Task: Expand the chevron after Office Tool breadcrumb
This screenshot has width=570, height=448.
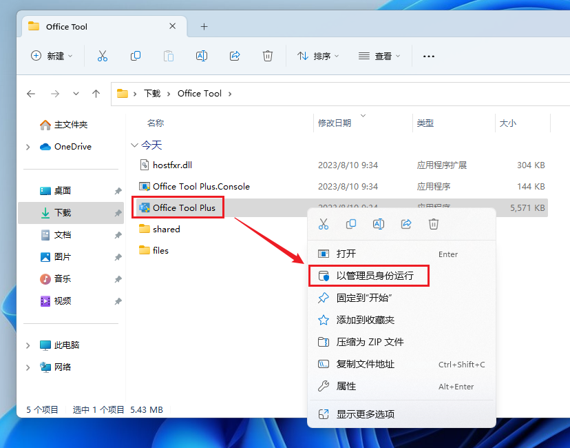Action: point(230,94)
